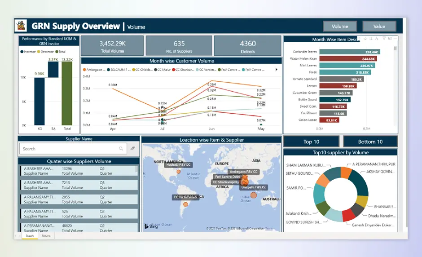Toggle Ambegaon series in customer volume legend
The image size is (422, 257).
click(95, 70)
